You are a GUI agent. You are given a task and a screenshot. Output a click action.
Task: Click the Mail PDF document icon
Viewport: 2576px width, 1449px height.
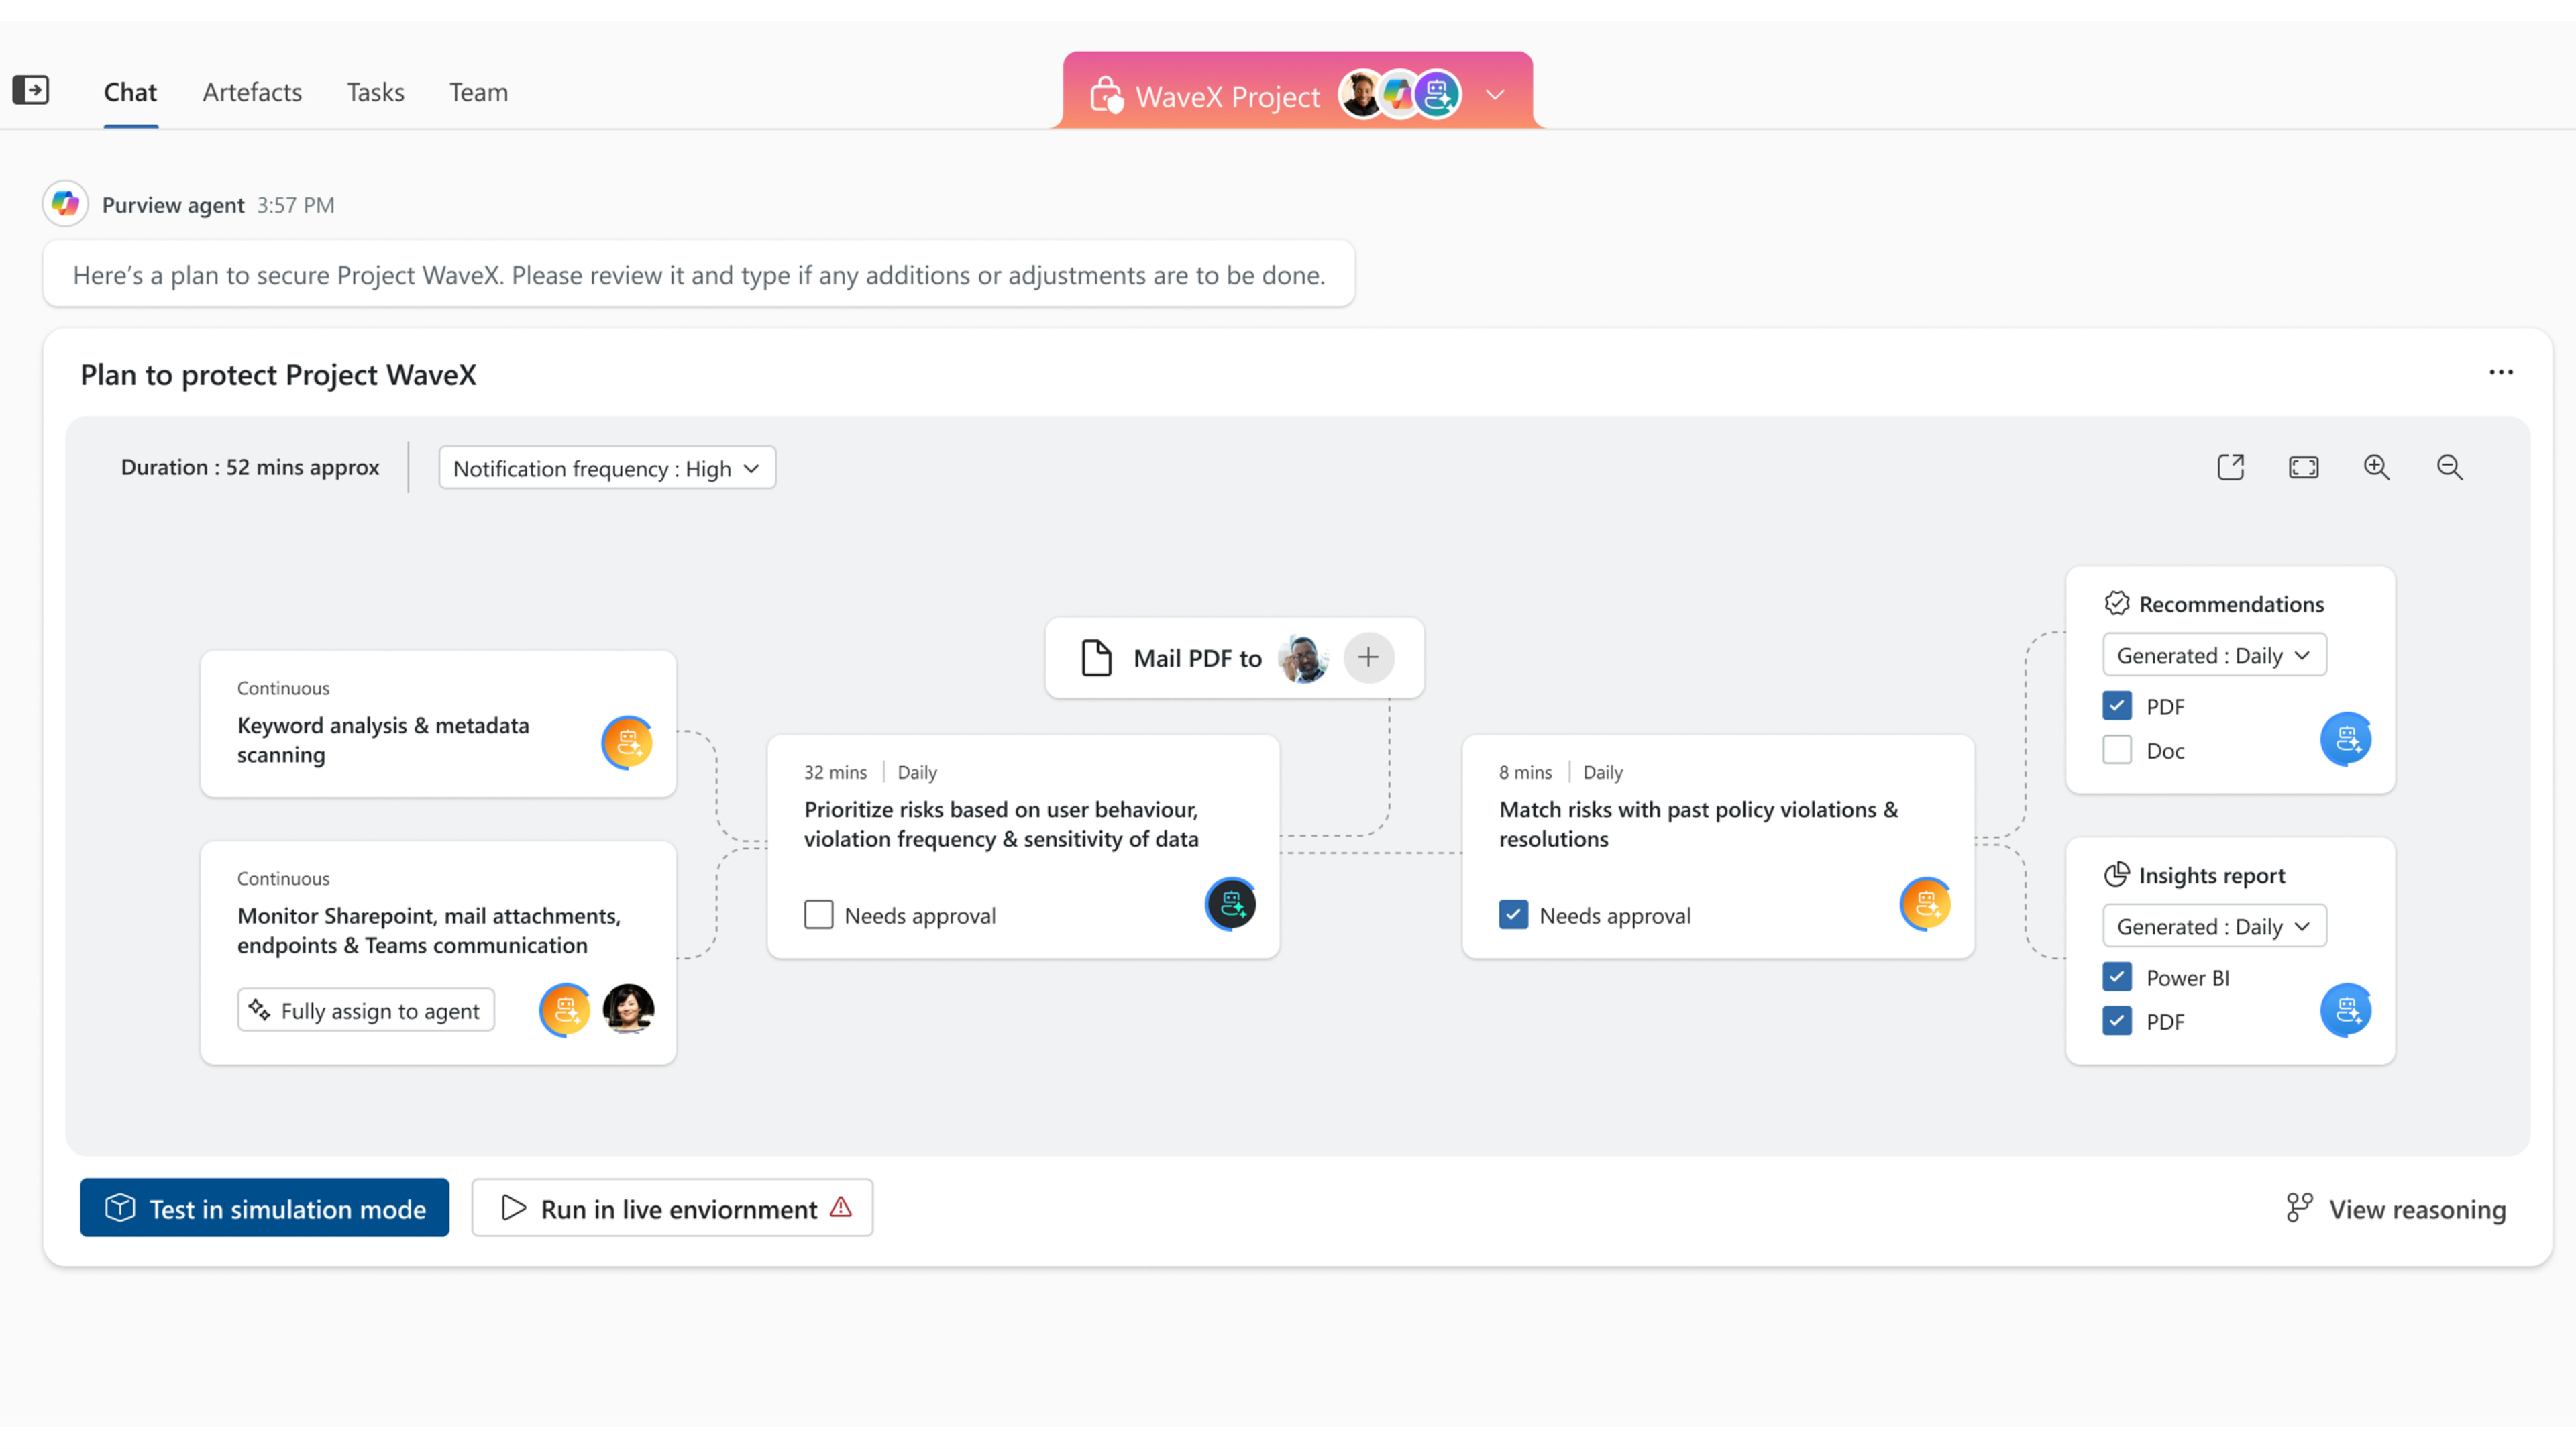click(x=1097, y=658)
